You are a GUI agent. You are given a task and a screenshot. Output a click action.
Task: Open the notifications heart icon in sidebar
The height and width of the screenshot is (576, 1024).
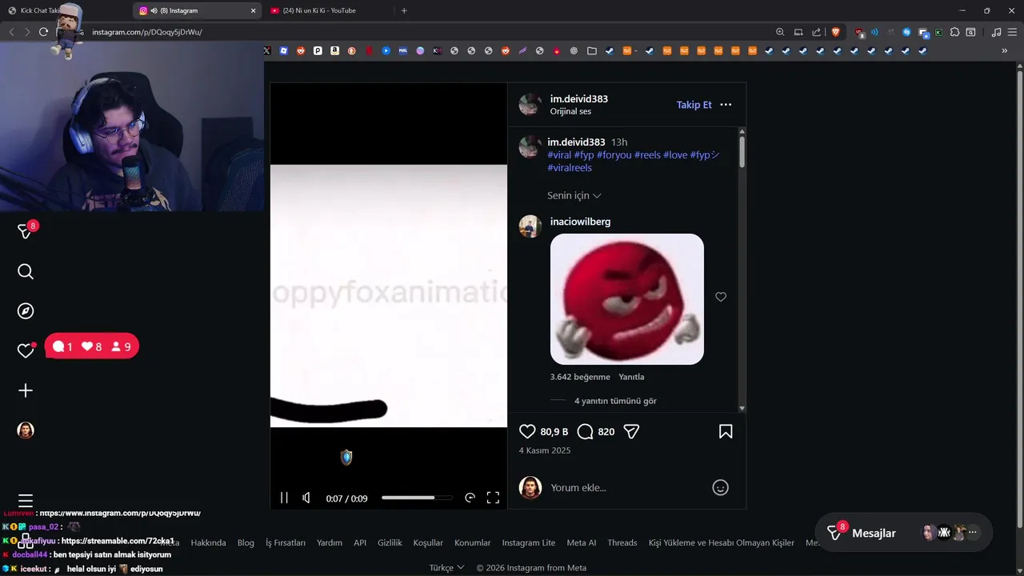[26, 350]
